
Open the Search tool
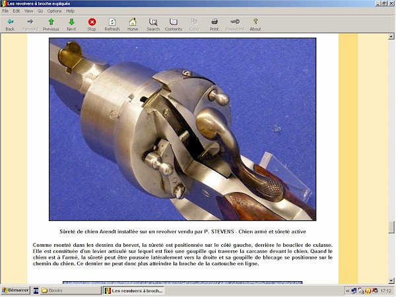pos(153,24)
